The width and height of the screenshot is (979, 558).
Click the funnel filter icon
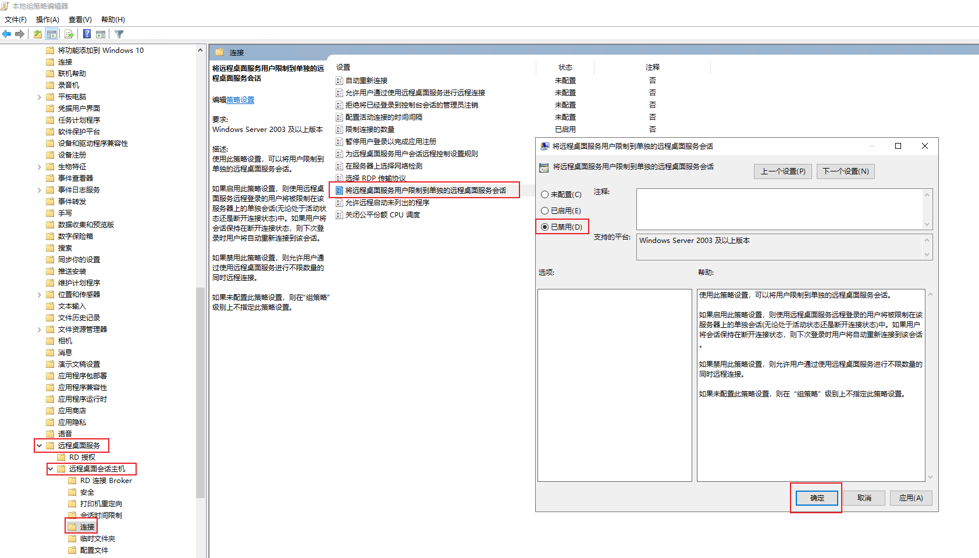pyautogui.click(x=119, y=34)
